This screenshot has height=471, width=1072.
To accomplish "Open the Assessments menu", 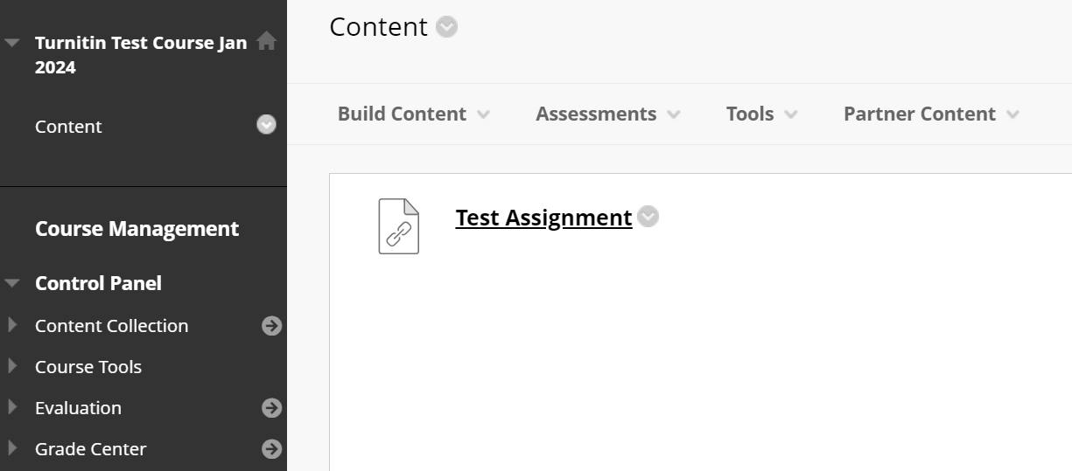I will point(607,114).
